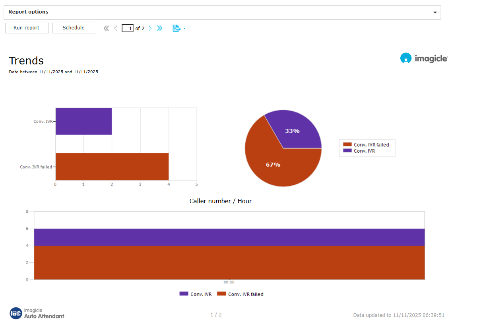The width and height of the screenshot is (489, 328).
Task: Click the Imagicle logo at top right
Action: click(x=424, y=58)
